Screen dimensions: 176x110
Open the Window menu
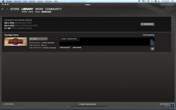(x=49, y=1)
